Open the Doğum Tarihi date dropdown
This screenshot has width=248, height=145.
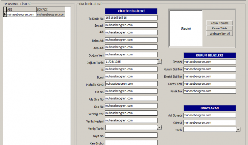click(x=159, y=62)
